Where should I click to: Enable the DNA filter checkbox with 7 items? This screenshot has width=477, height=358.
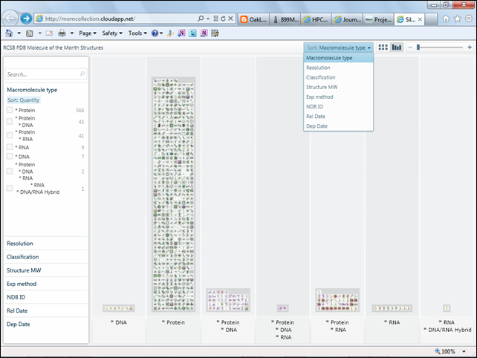[x=10, y=157]
